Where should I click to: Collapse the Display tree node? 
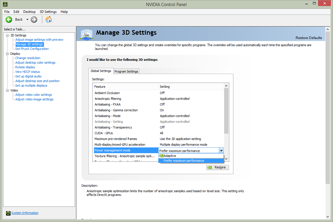click(7, 54)
